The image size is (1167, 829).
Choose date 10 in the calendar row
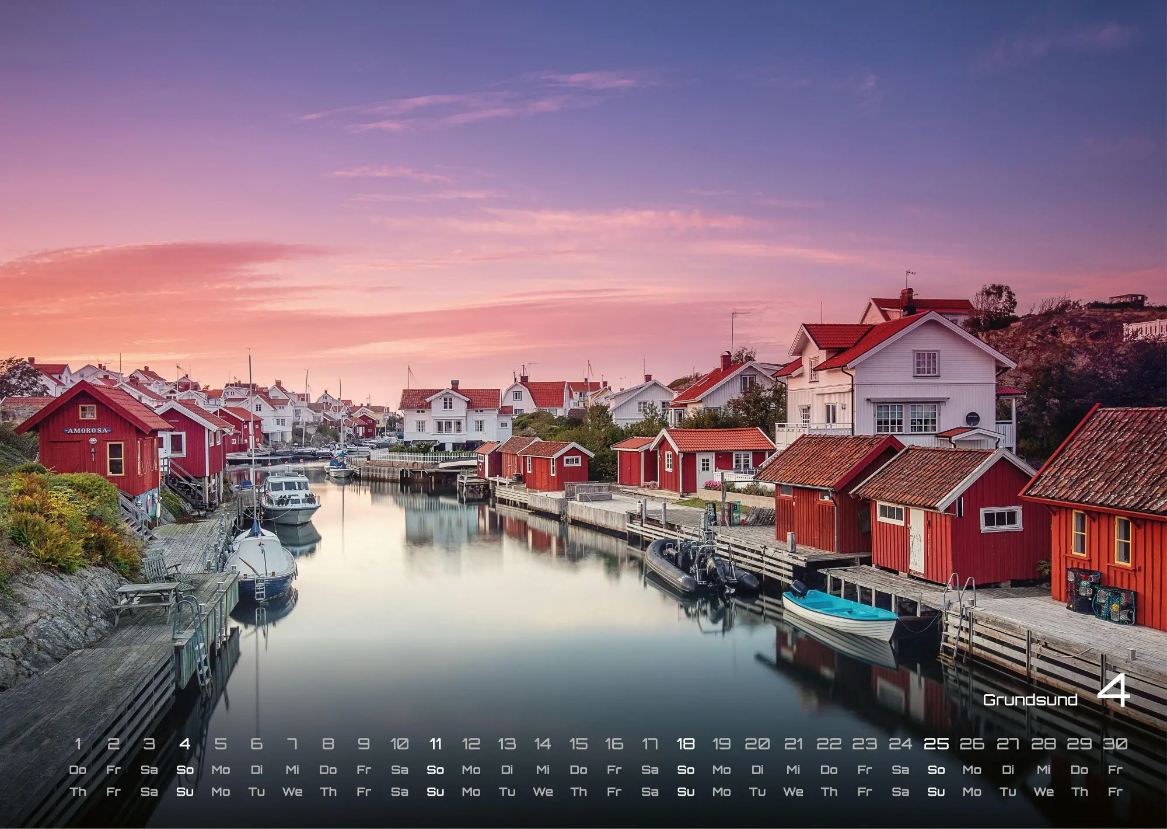[x=400, y=744]
